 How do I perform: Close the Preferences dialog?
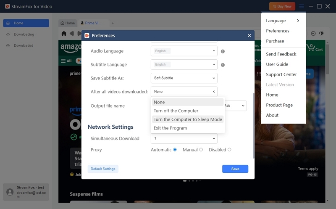(249, 35)
